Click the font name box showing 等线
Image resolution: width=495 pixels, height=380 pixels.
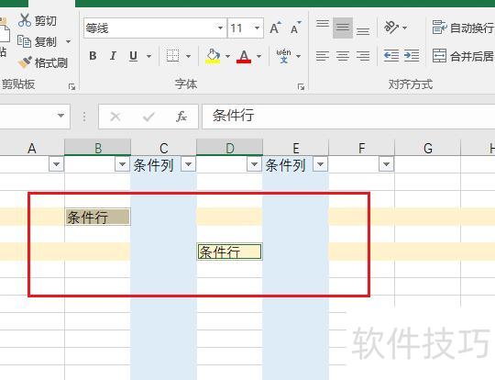(x=151, y=28)
